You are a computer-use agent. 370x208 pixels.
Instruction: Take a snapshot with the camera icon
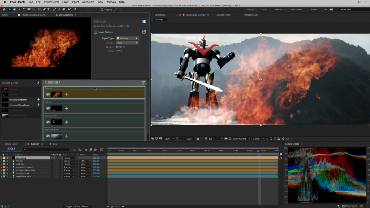click(198, 138)
